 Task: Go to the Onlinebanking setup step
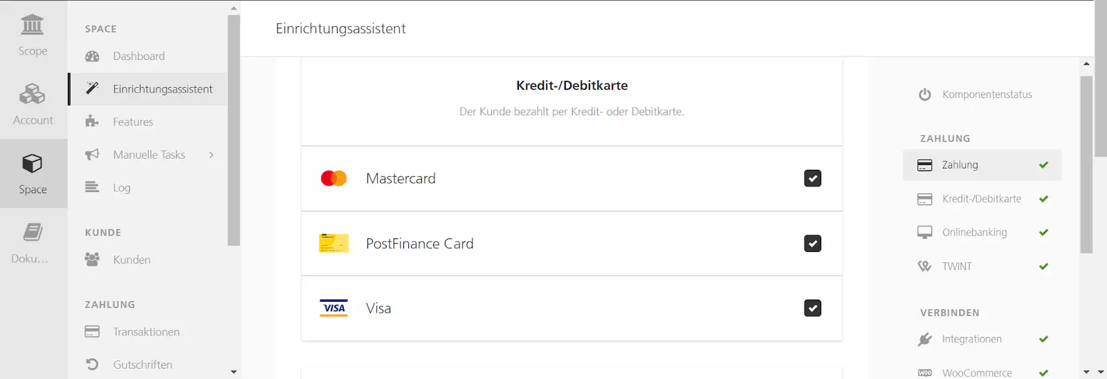(974, 233)
